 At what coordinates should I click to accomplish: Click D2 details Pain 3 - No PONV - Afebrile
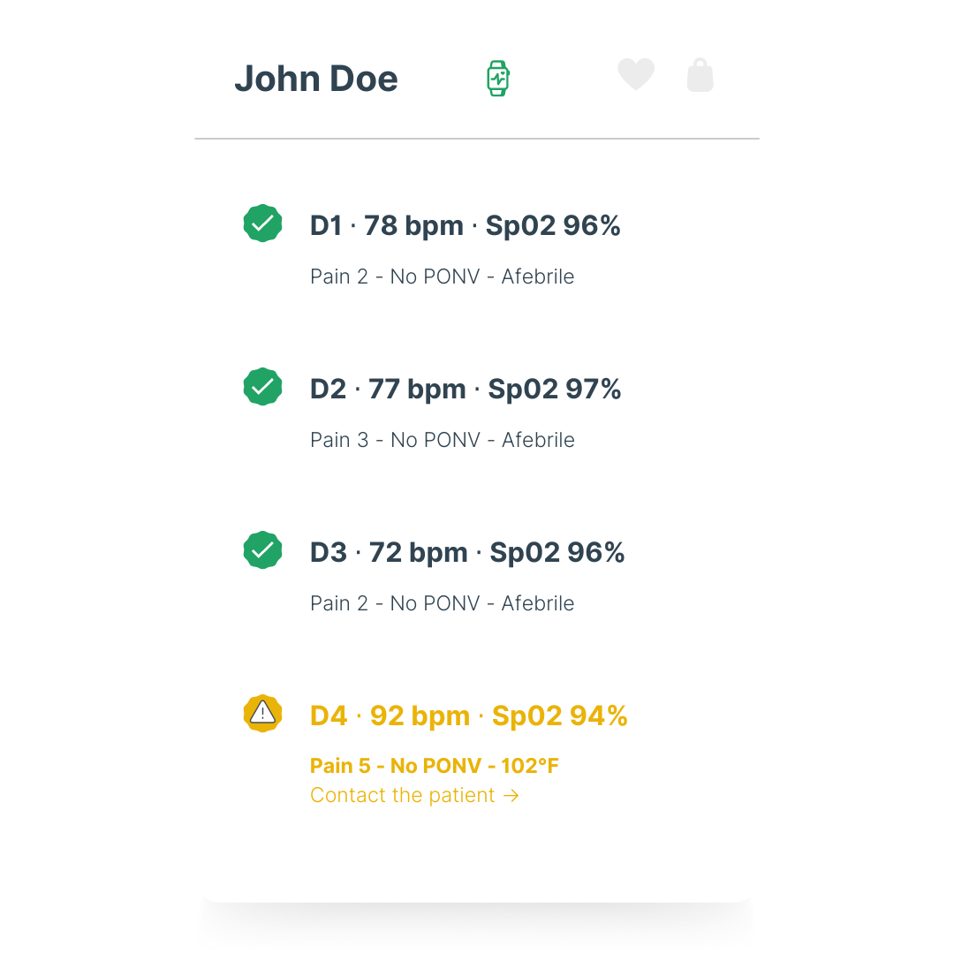coord(442,440)
